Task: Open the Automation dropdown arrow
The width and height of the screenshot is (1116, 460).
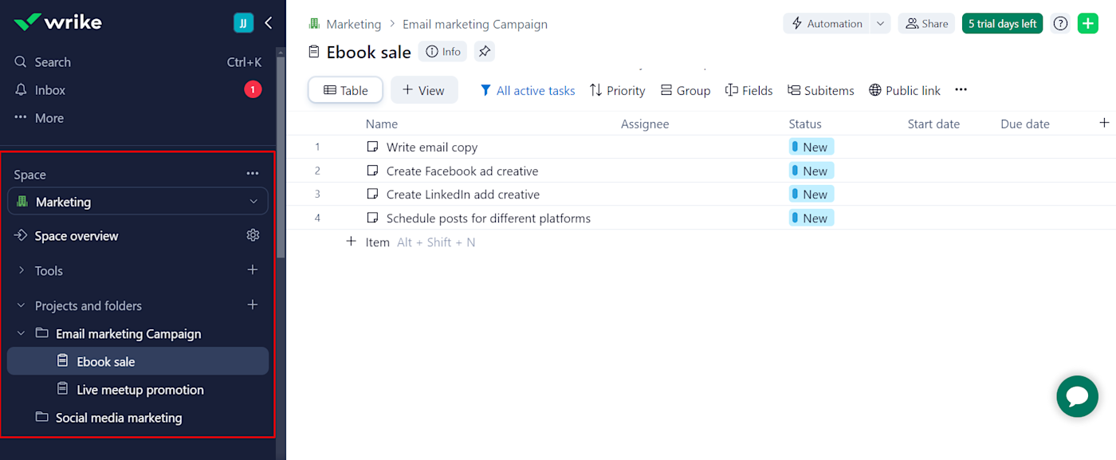Action: [x=880, y=24]
